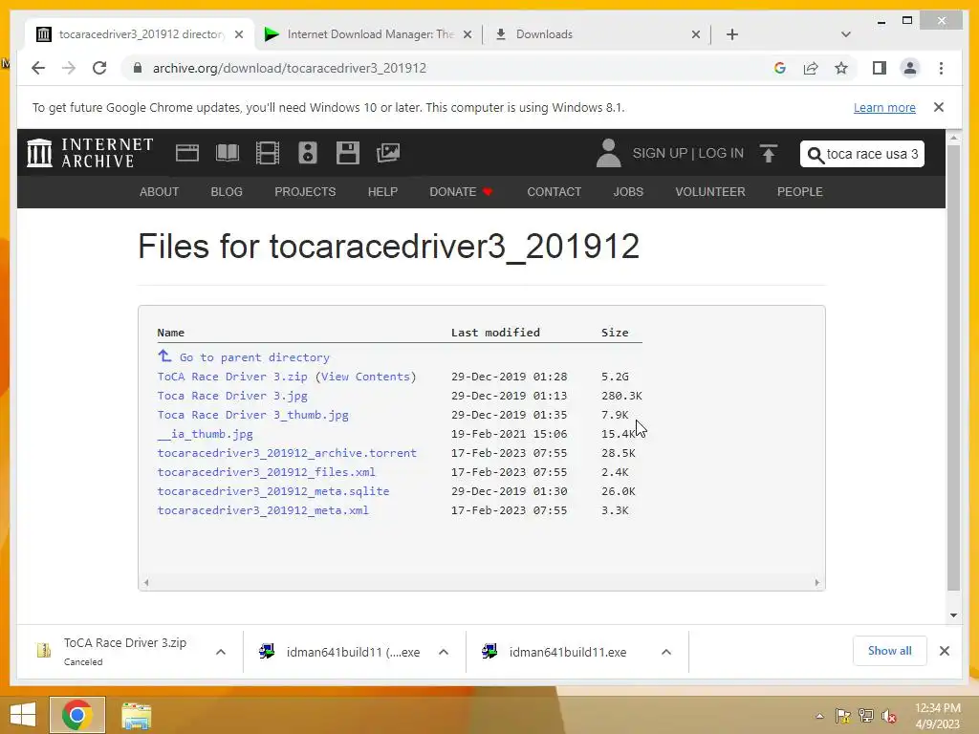Open the Images icon
This screenshot has height=734, width=979.
coord(388,153)
